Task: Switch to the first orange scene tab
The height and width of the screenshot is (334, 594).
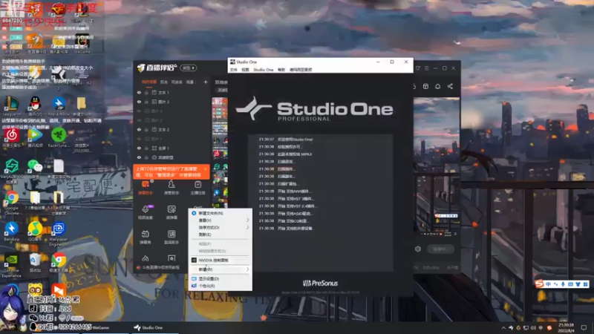Action: click(x=149, y=82)
